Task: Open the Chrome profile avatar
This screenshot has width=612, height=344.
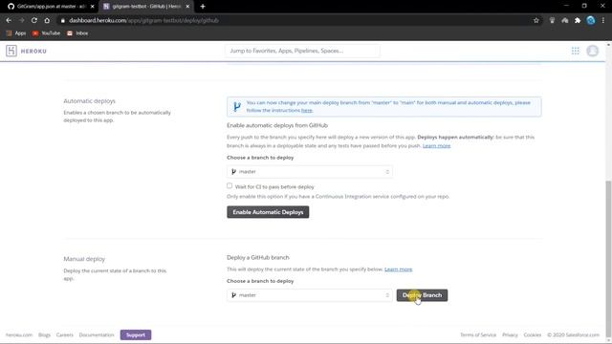Action: pos(591,20)
